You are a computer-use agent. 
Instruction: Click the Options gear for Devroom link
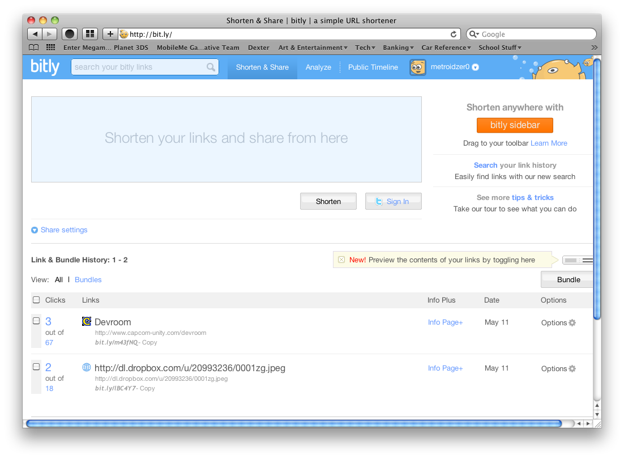point(572,322)
